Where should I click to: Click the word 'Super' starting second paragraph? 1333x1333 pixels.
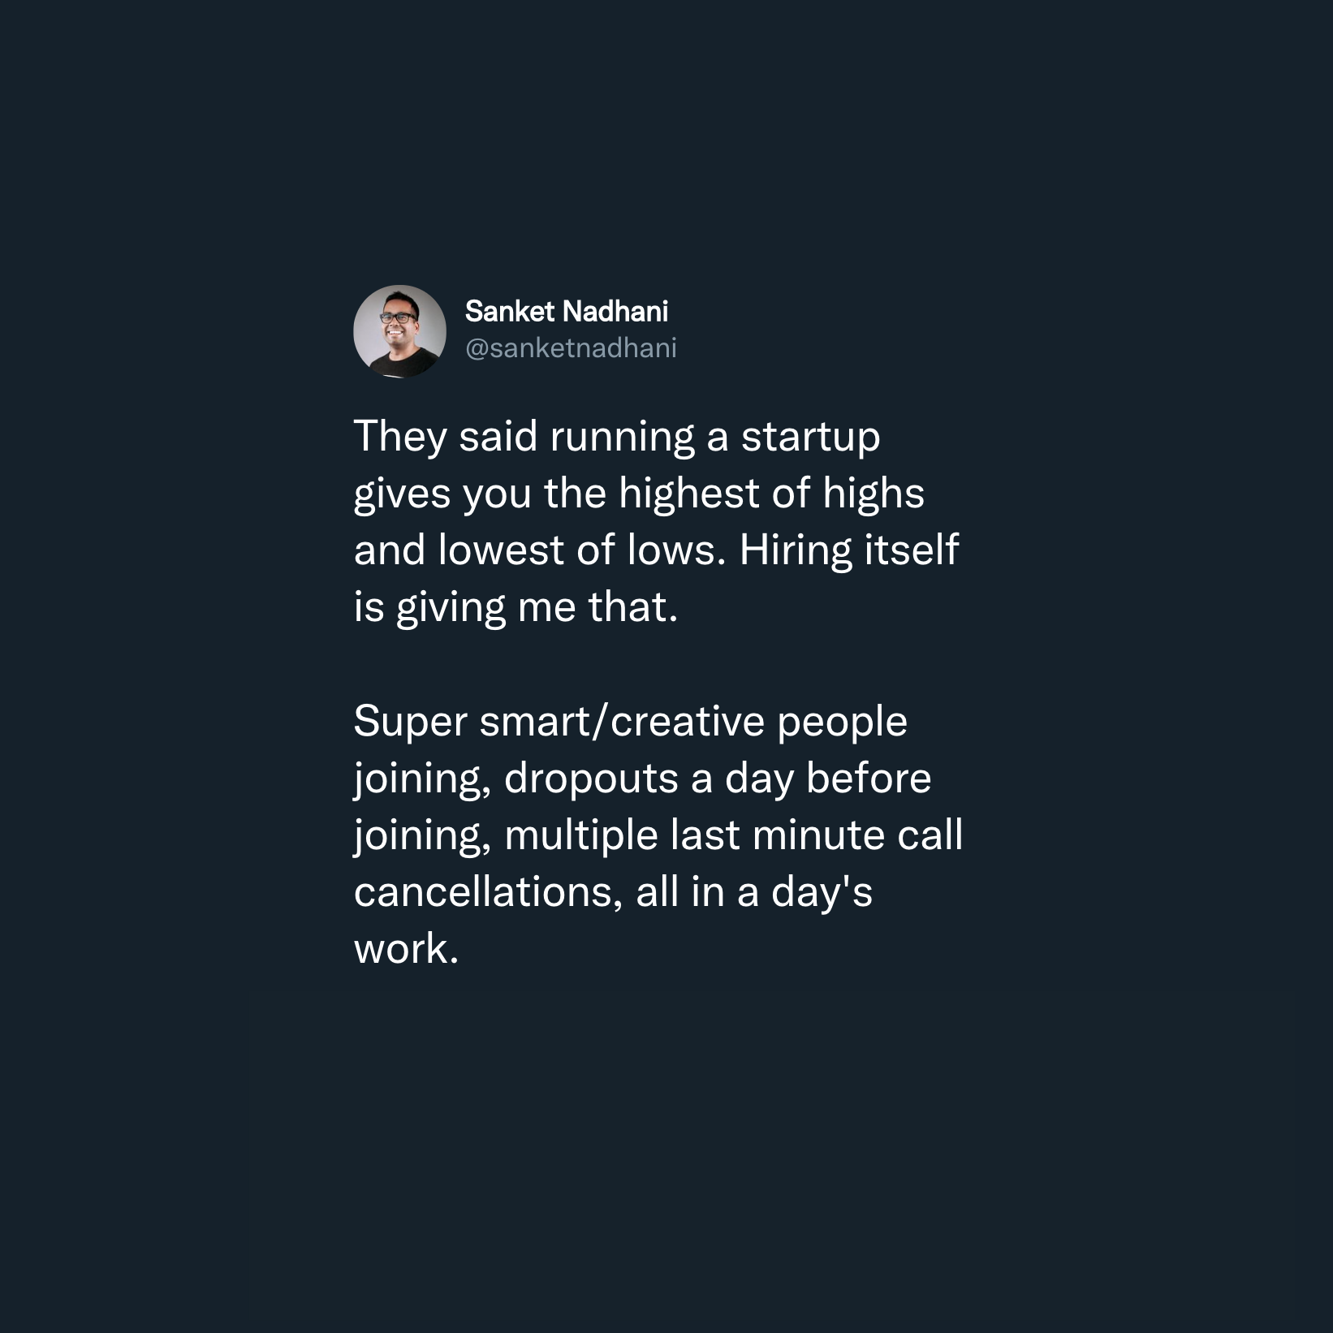click(411, 723)
